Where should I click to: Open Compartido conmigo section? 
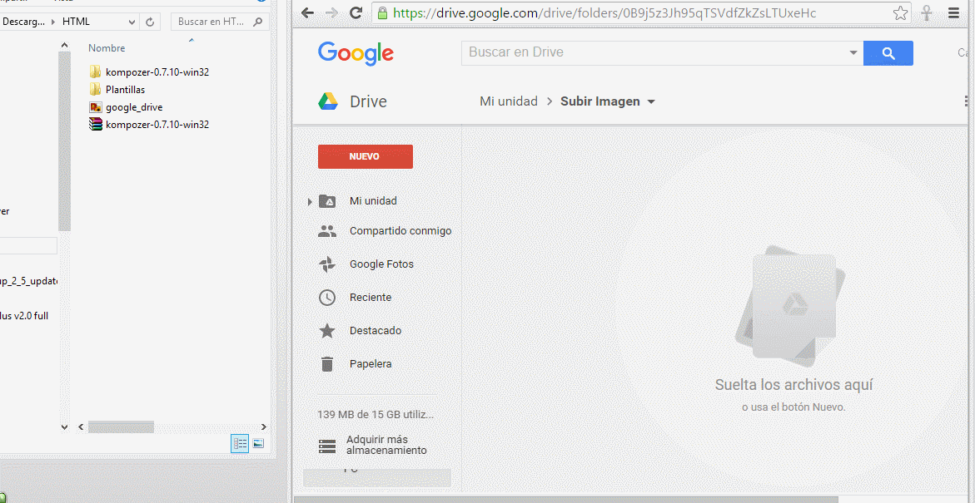[400, 231]
